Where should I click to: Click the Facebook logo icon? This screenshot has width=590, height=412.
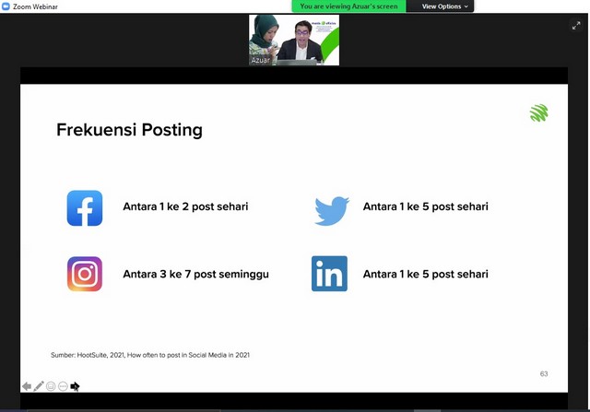coord(85,207)
